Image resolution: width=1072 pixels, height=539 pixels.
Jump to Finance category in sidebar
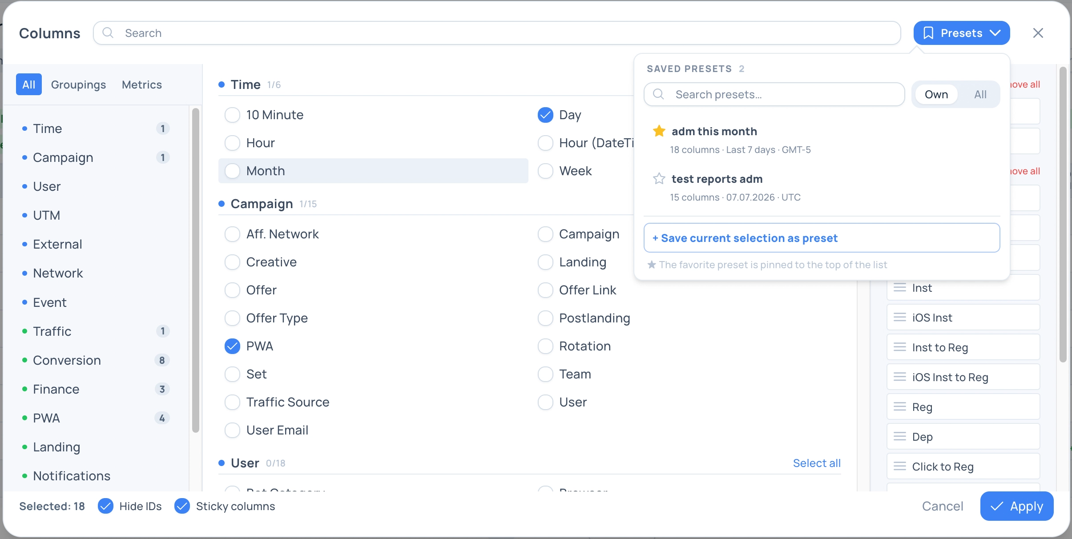56,389
